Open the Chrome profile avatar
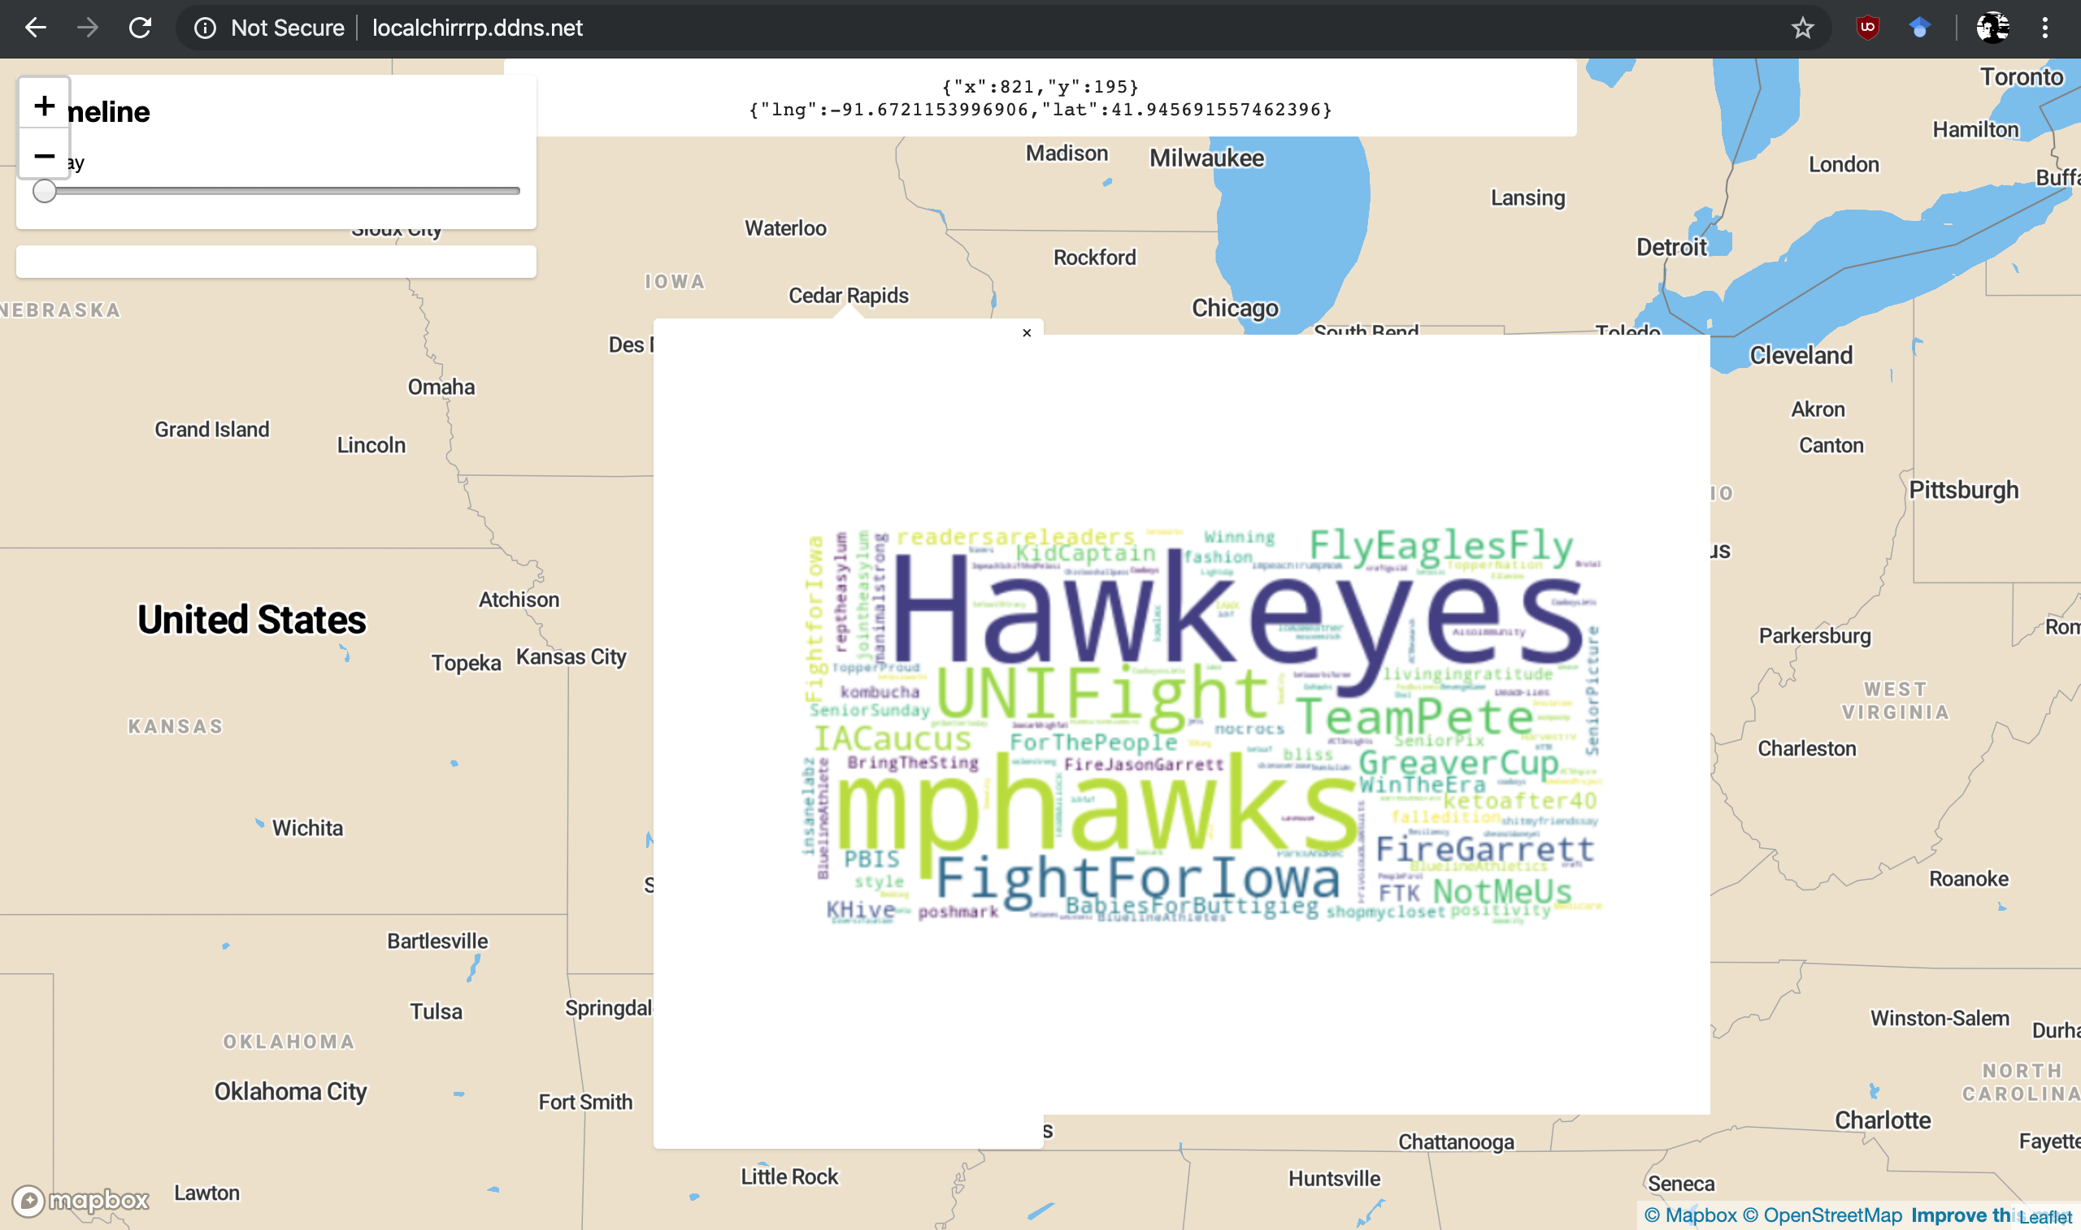 click(1992, 28)
